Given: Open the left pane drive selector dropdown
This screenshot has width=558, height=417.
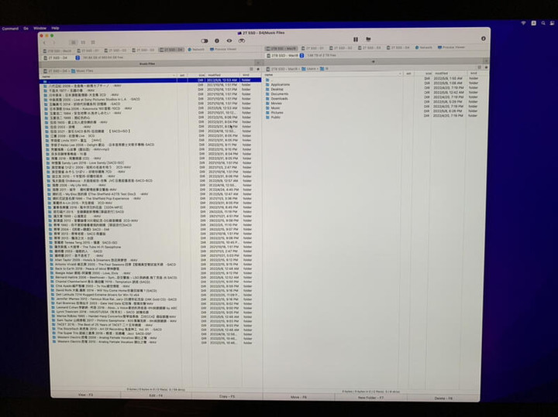Looking at the screenshot, I should [x=77, y=57].
